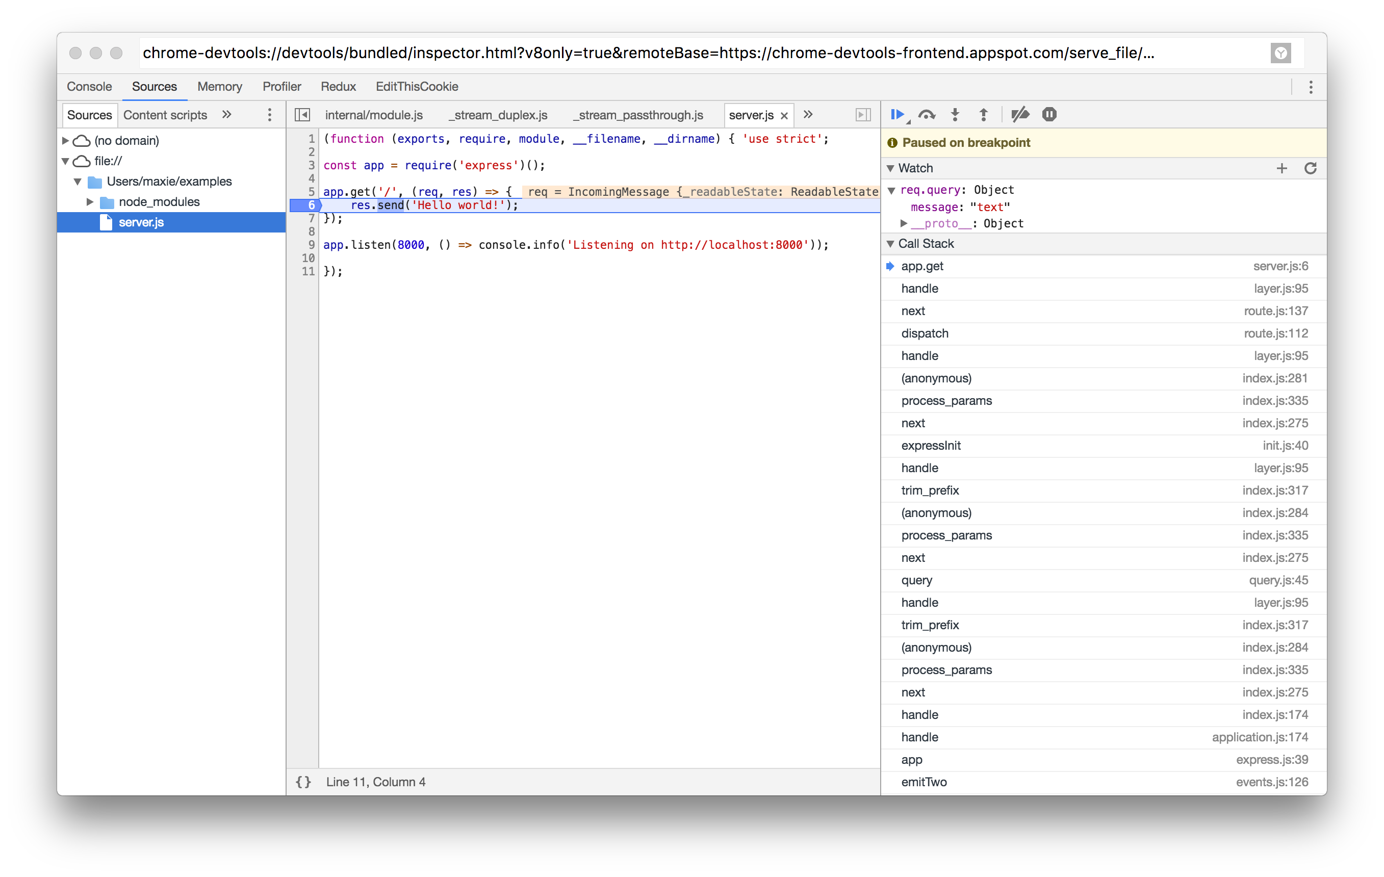Click the step over function icon
Image resolution: width=1384 pixels, height=877 pixels.
(x=927, y=114)
